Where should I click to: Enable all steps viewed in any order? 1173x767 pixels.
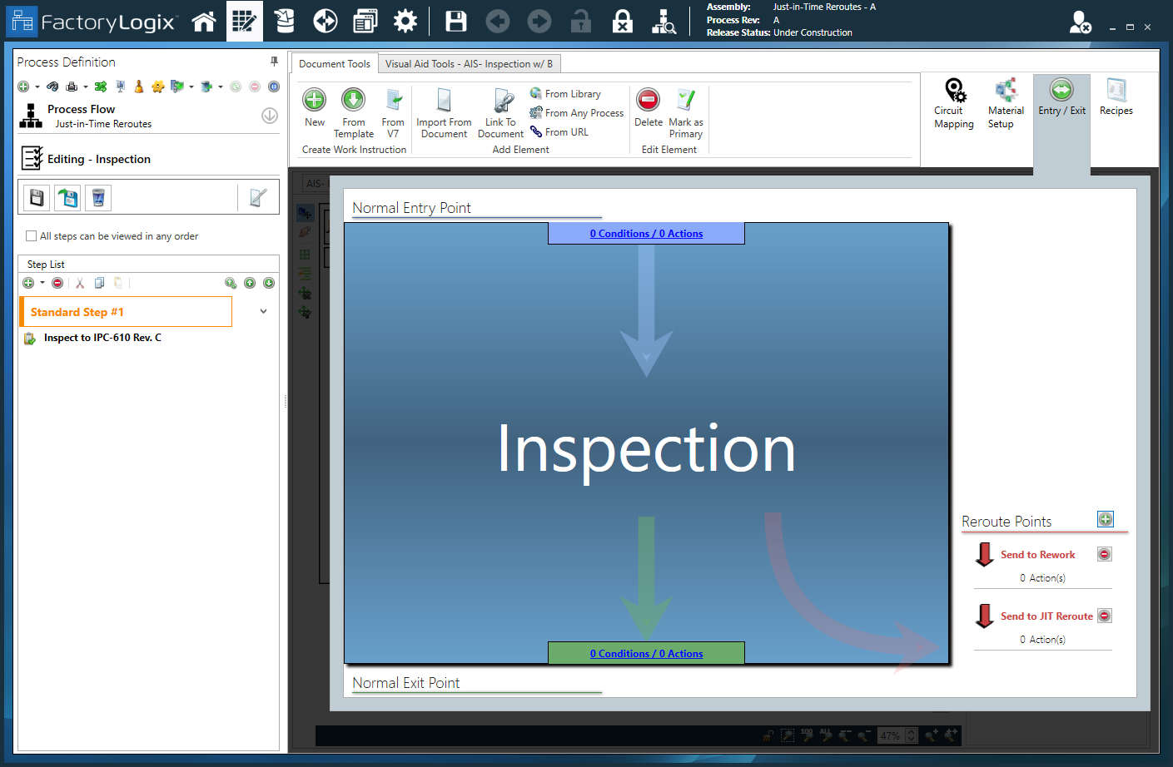pos(32,236)
